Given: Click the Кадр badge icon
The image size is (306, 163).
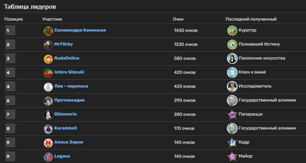Looking at the screenshot, I should click(x=232, y=142).
